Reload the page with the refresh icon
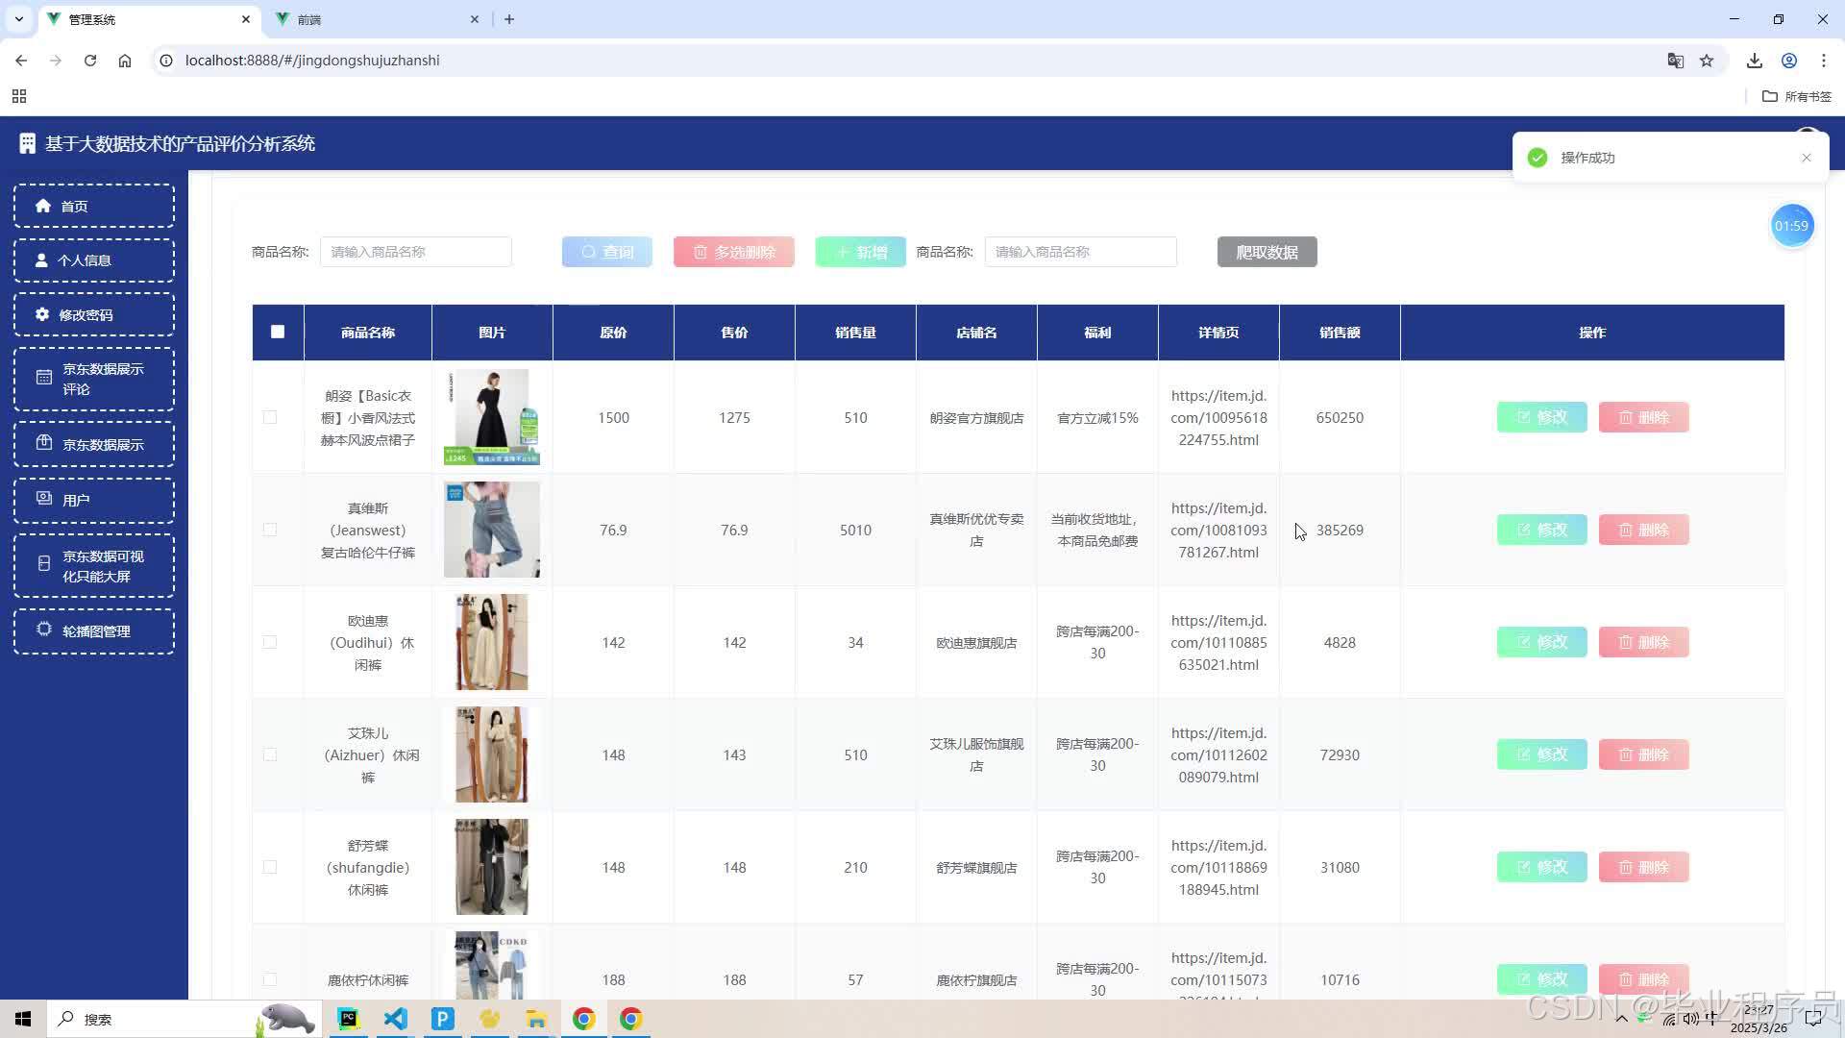The width and height of the screenshot is (1845, 1038). pyautogui.click(x=90, y=61)
